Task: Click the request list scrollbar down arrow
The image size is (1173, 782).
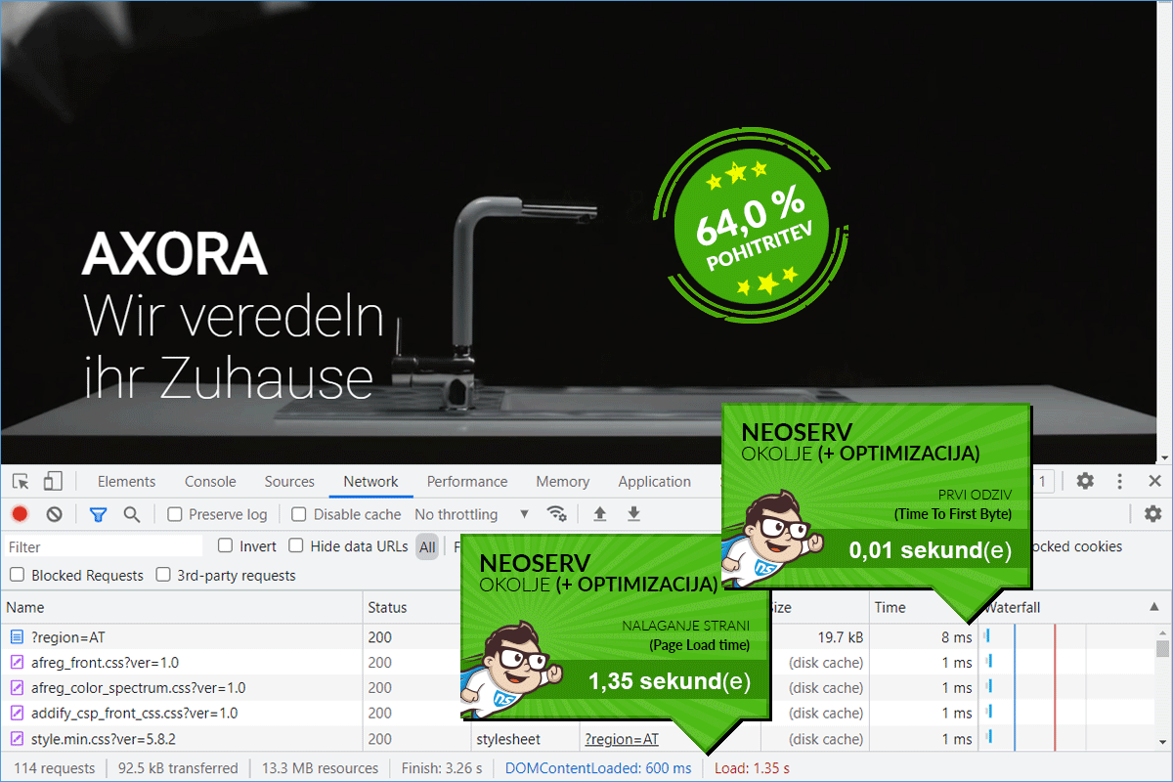Action: point(1163,745)
